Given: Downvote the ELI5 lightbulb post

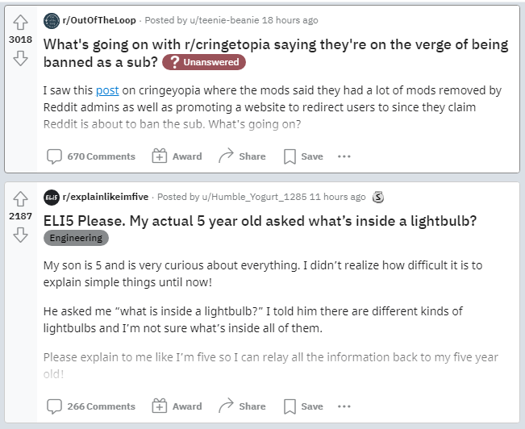Looking at the screenshot, I should (x=20, y=235).
